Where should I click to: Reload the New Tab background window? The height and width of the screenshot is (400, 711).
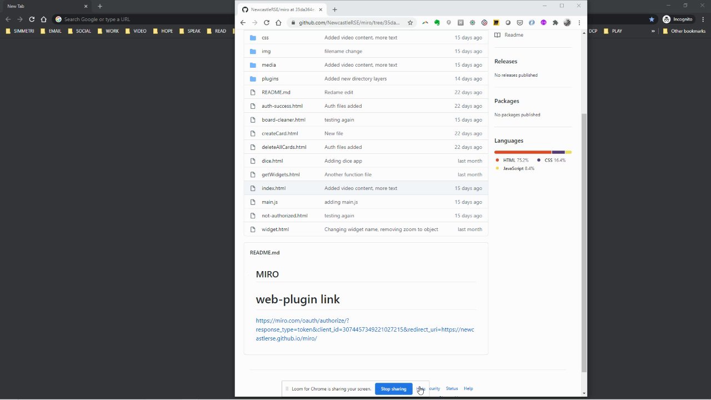pos(32,19)
